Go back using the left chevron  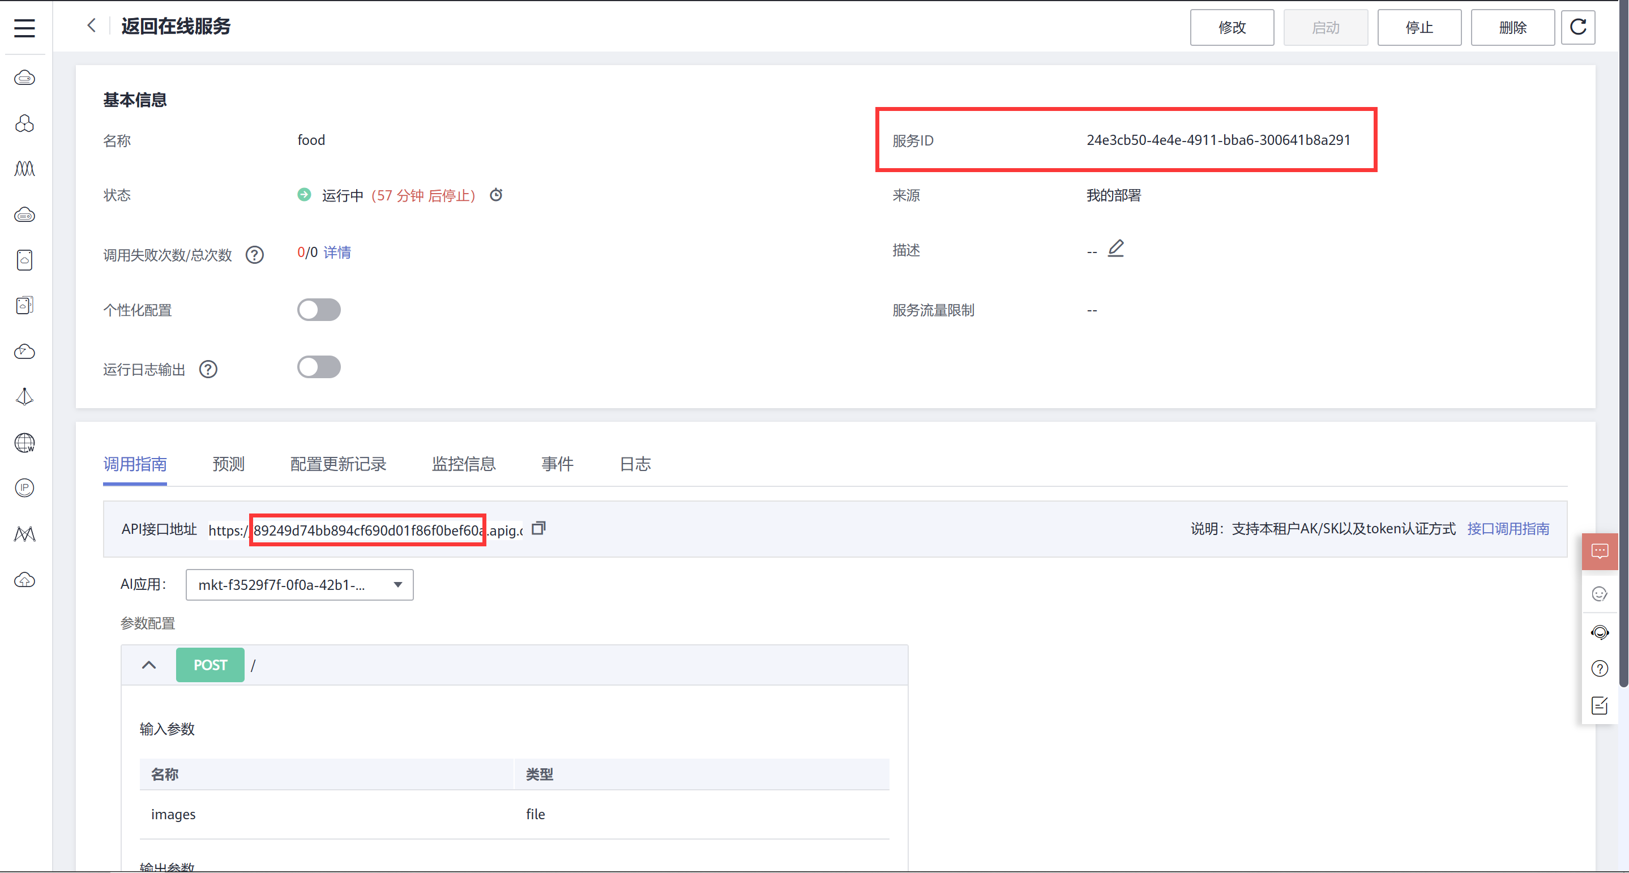(x=92, y=26)
